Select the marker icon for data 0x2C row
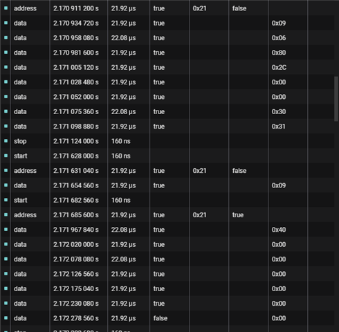This screenshot has height=332, width=339. coord(6,67)
